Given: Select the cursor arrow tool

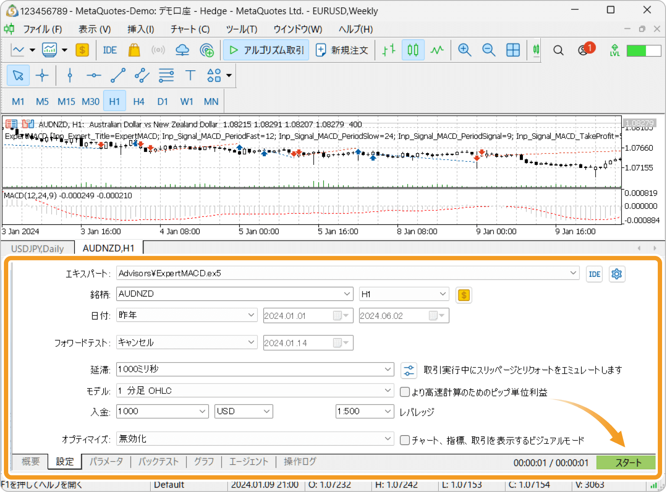Looking at the screenshot, I should pyautogui.click(x=18, y=75).
